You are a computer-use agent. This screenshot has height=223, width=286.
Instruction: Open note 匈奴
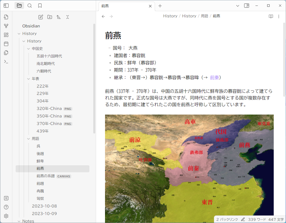(x=40, y=198)
